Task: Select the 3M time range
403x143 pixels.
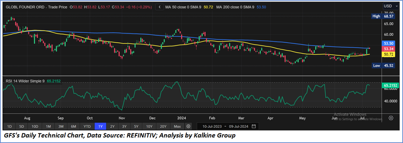Action: 61,126
